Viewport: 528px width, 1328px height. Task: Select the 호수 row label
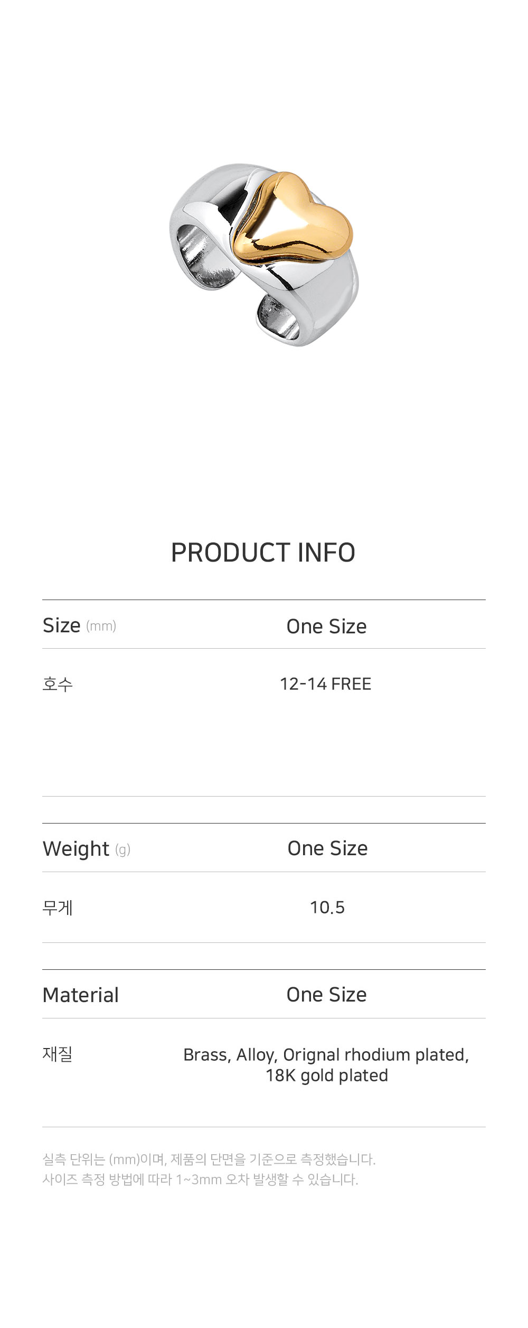[x=57, y=684]
